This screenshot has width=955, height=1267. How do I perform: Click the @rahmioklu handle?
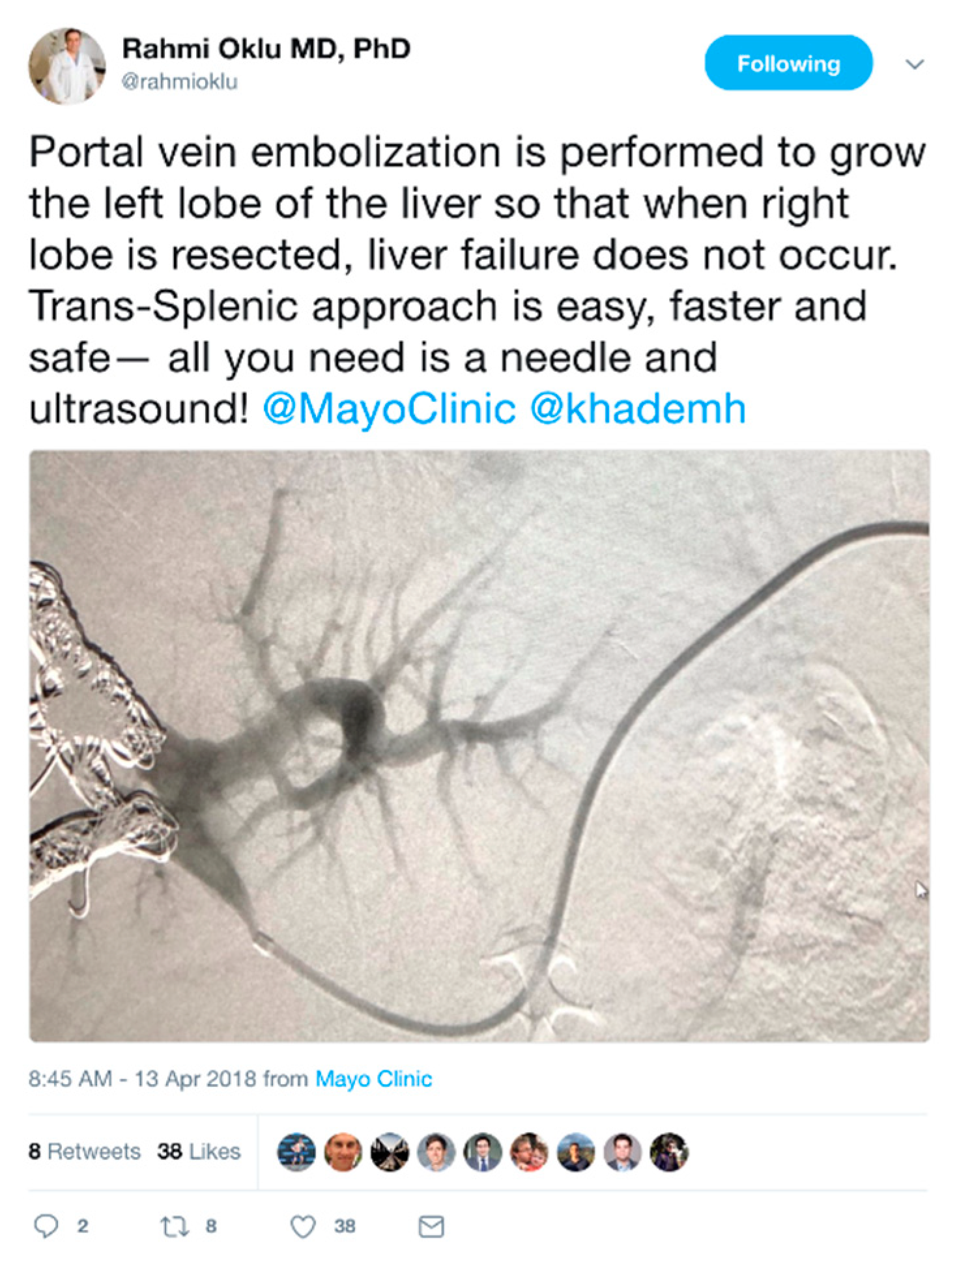[179, 81]
